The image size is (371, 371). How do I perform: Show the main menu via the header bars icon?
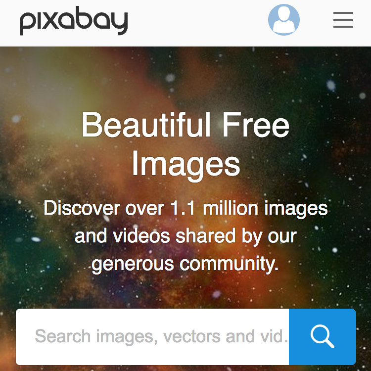pos(343,20)
